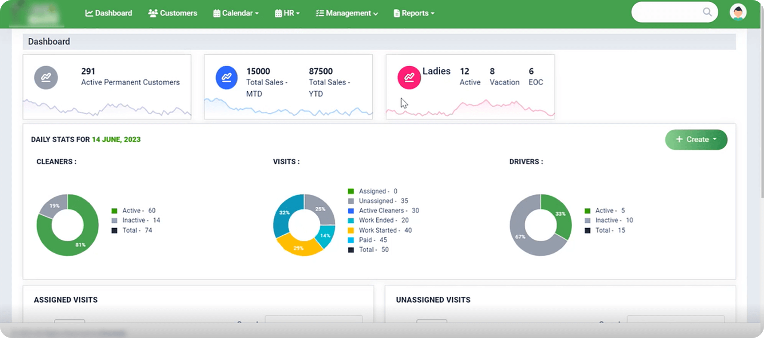Select gray Inactive cleaners legend swatch
Viewport: 764px width, 338px height.
pyautogui.click(x=114, y=220)
